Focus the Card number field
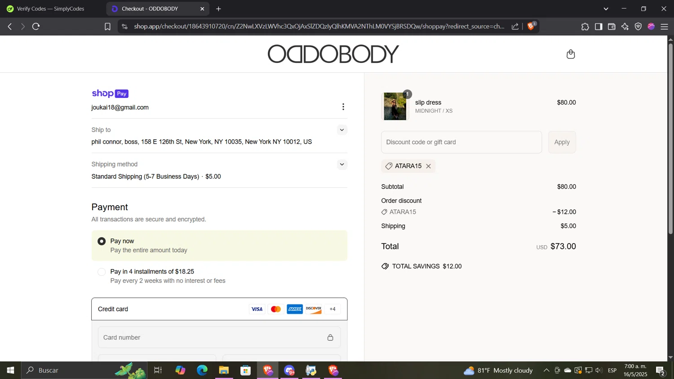Image resolution: width=674 pixels, height=379 pixels. pos(219,337)
